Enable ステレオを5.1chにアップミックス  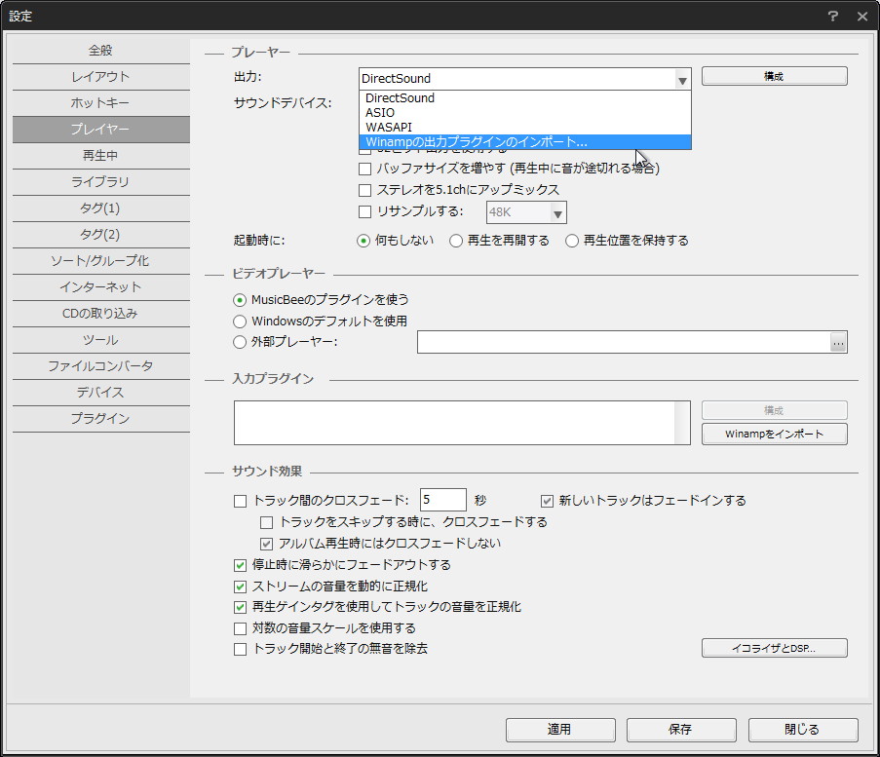click(x=365, y=190)
